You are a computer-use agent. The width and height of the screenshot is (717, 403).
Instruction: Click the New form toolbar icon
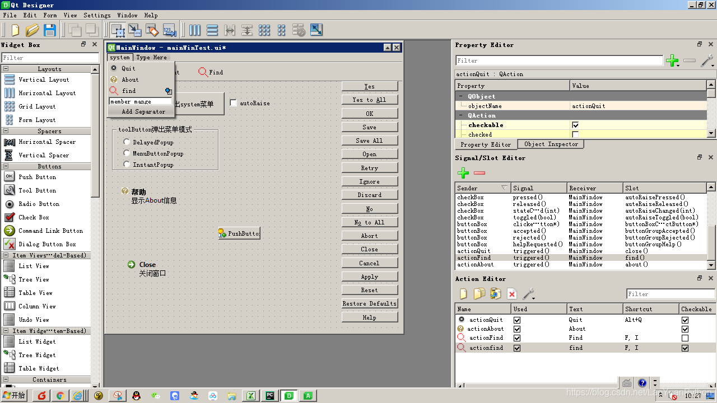(15, 30)
